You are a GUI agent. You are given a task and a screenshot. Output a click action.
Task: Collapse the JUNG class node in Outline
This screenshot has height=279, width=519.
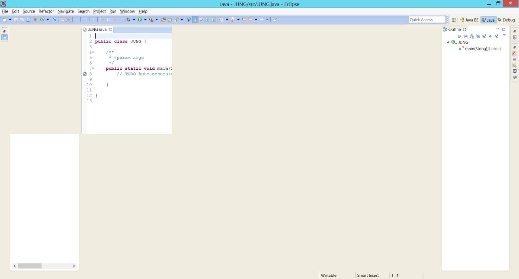coord(448,42)
